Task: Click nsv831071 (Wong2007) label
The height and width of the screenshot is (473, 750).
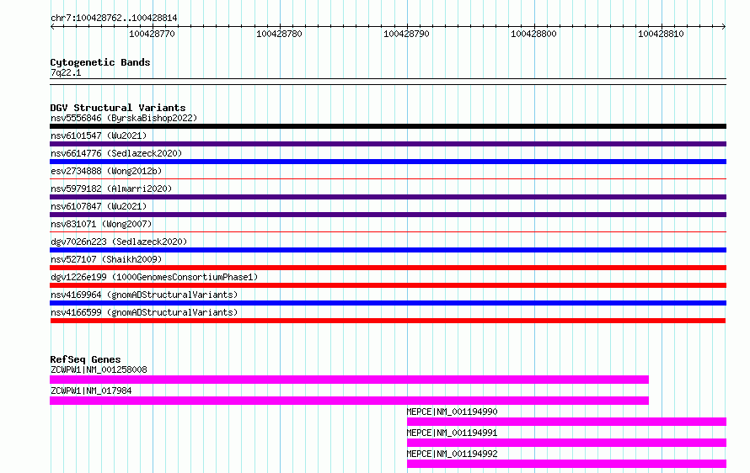Action: (x=101, y=224)
